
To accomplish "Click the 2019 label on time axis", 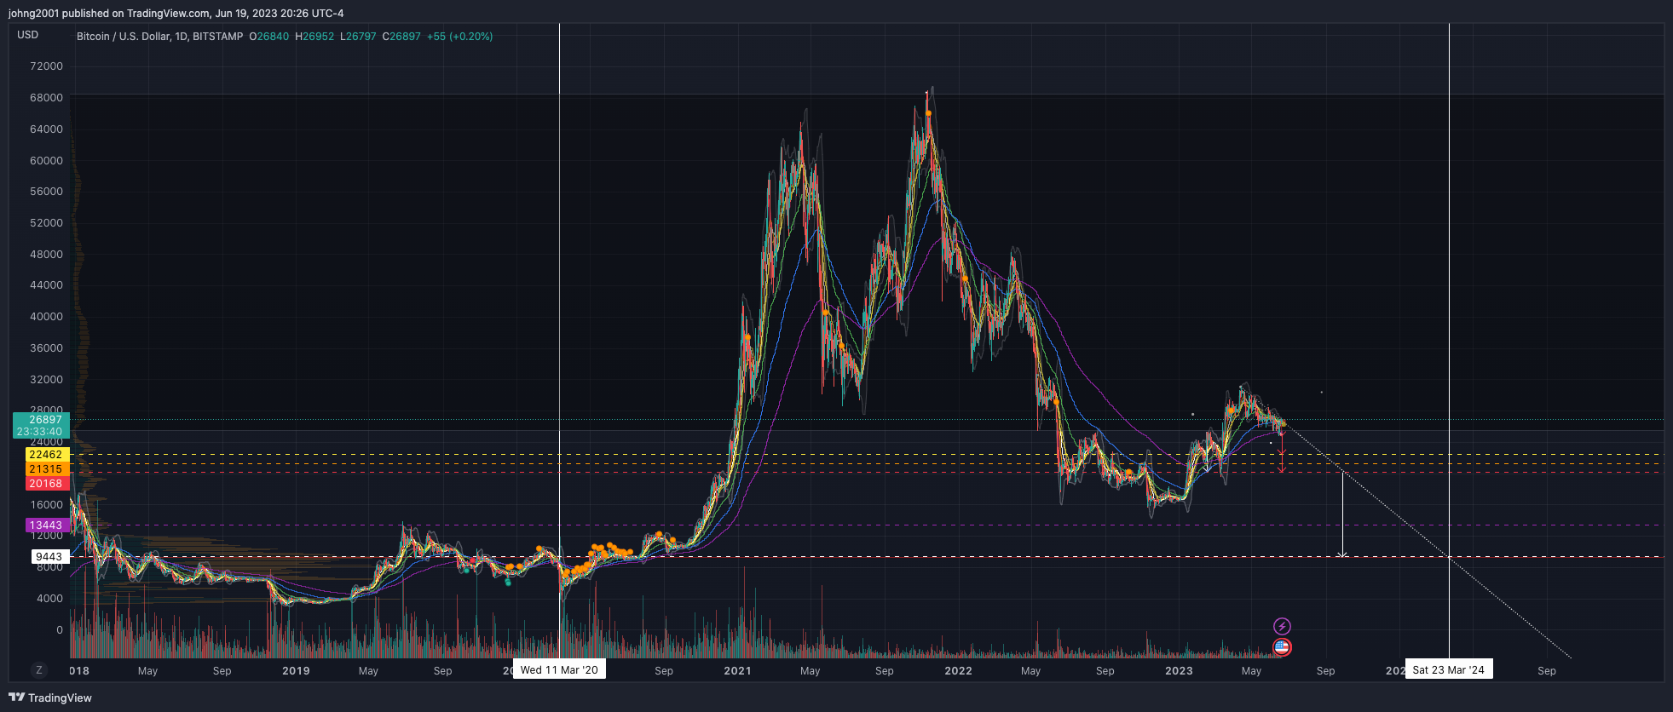I will pos(296,671).
